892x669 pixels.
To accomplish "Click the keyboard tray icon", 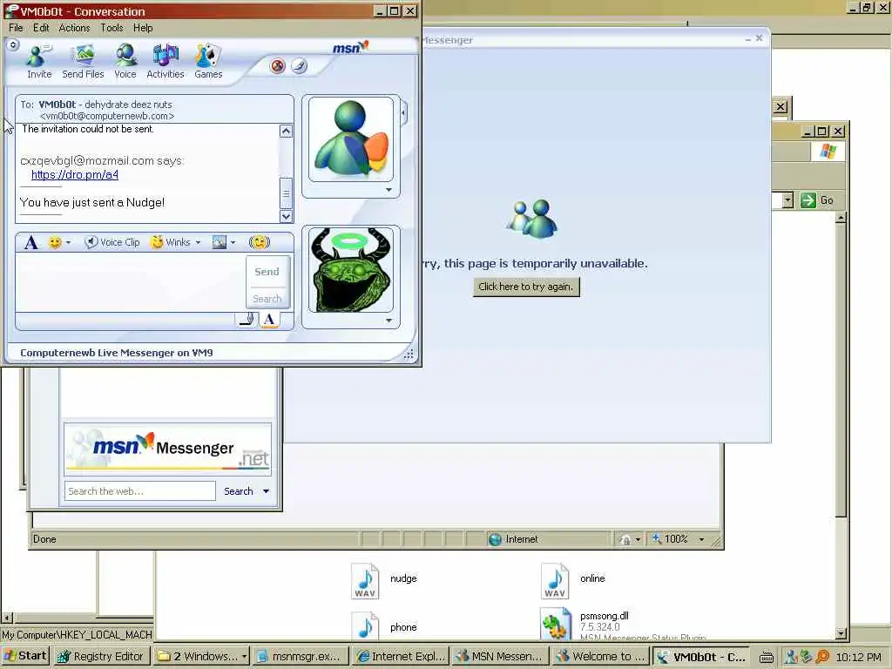I will (766, 657).
